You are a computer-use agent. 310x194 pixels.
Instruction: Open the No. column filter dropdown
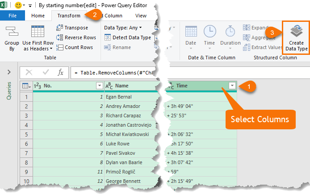pos(100,86)
